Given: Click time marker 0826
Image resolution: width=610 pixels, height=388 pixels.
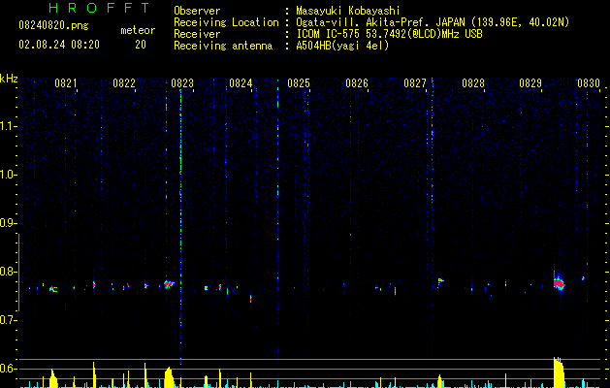Looking at the screenshot, I should [357, 83].
